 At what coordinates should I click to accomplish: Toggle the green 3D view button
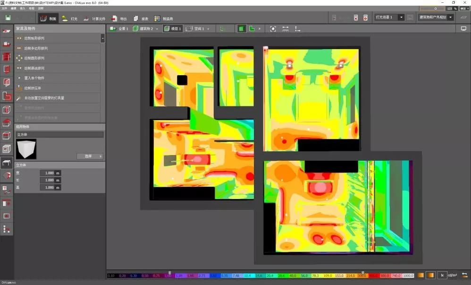(242, 29)
